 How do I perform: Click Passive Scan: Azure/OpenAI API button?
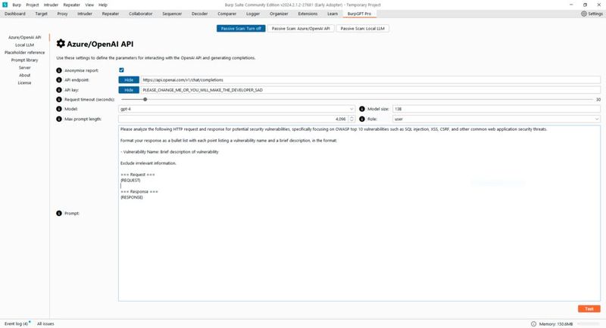[x=301, y=29]
